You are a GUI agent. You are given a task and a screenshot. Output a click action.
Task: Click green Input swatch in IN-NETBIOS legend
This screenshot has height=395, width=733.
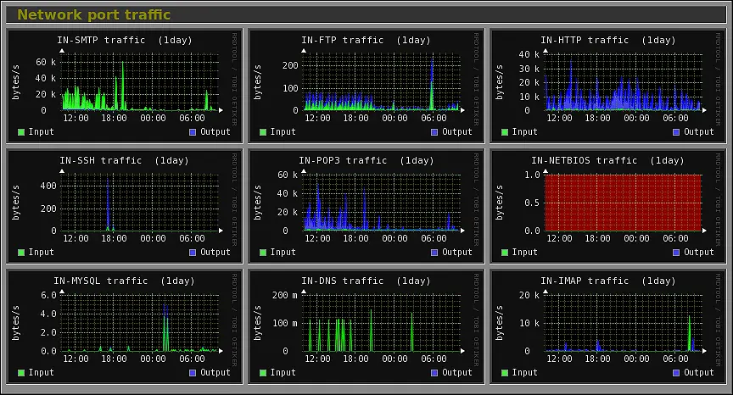click(505, 253)
